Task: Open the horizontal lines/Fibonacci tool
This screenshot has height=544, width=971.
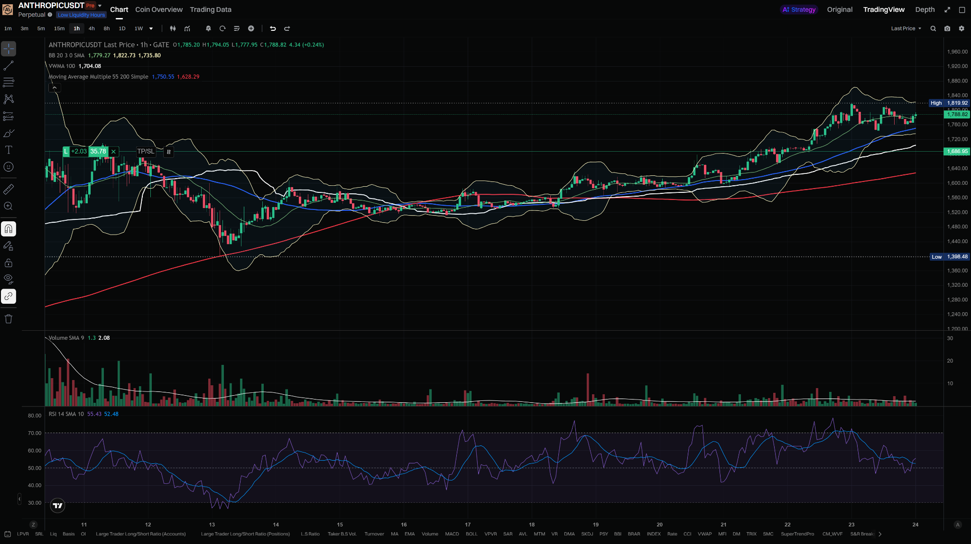Action: tap(9, 82)
